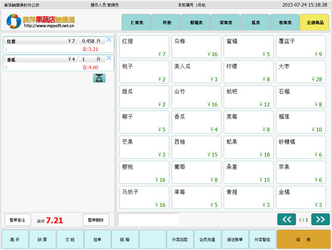Click the 外卖回款 button
The width and height of the screenshot is (332, 250).
coord(180,240)
